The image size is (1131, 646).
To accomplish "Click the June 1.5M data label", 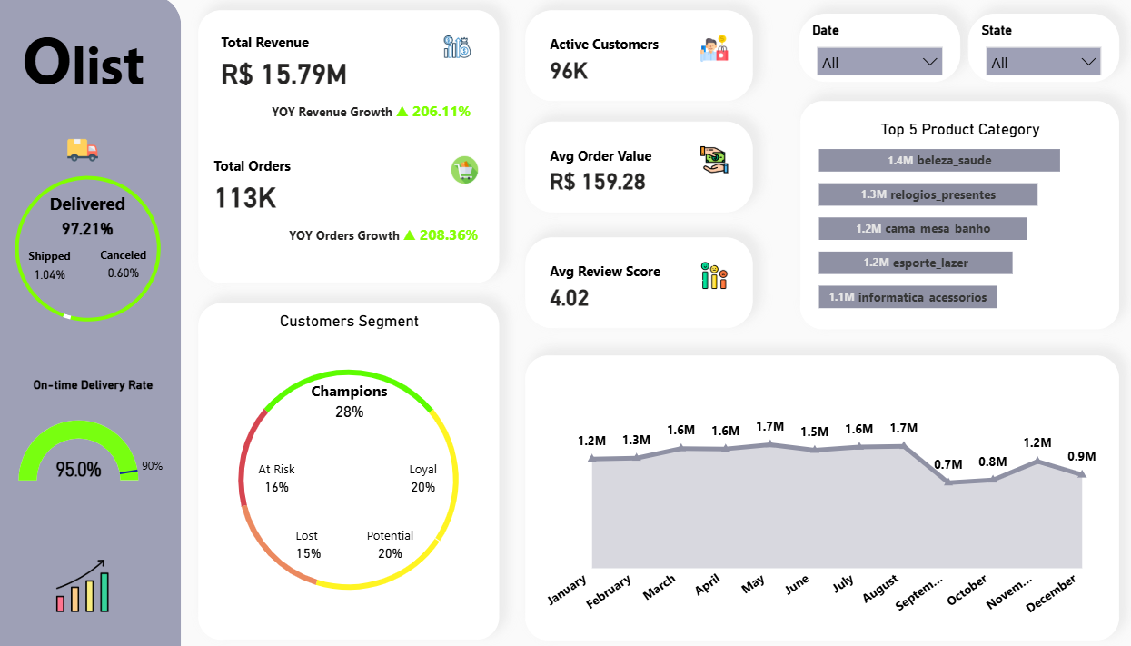I will pos(815,432).
